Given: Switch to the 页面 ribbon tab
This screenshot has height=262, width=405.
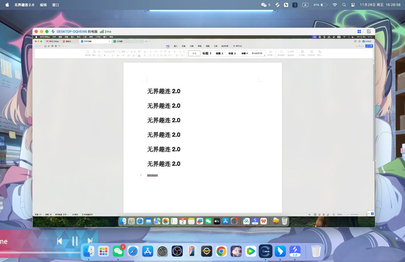Looking at the screenshot, I should click(184, 46).
